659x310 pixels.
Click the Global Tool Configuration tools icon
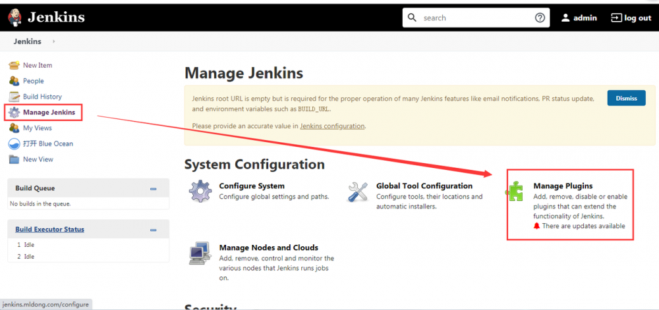(x=358, y=192)
